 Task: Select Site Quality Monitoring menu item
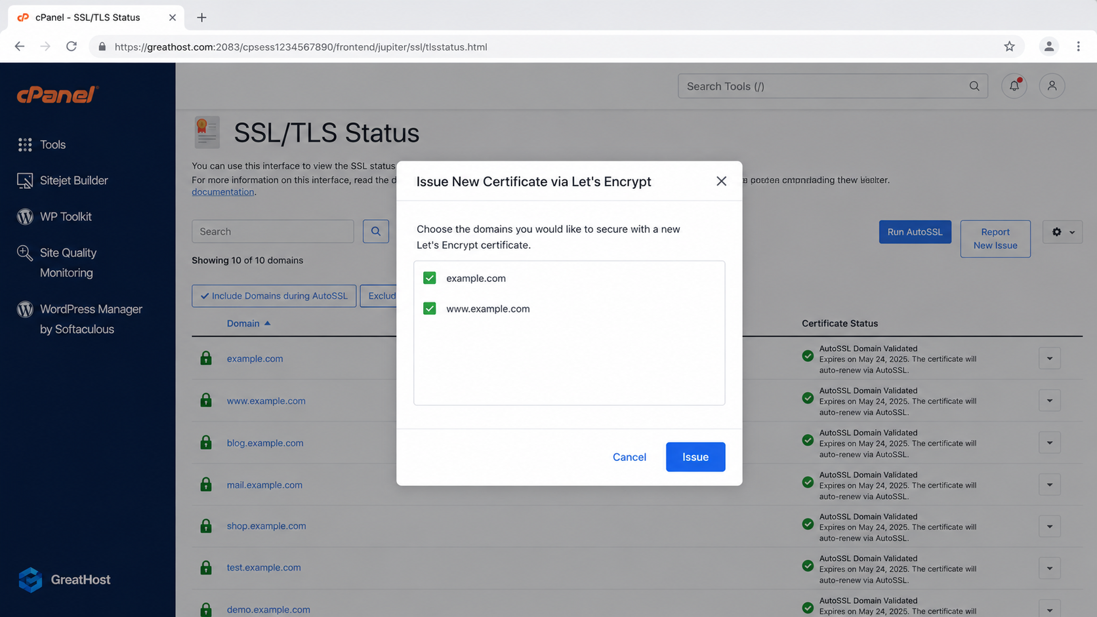[68, 262]
